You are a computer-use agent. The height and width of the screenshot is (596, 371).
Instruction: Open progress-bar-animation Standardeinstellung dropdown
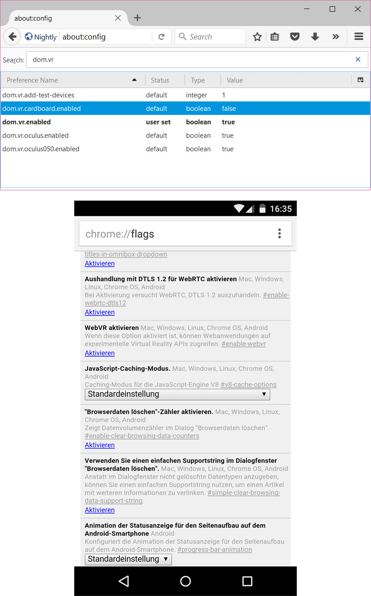point(128,559)
